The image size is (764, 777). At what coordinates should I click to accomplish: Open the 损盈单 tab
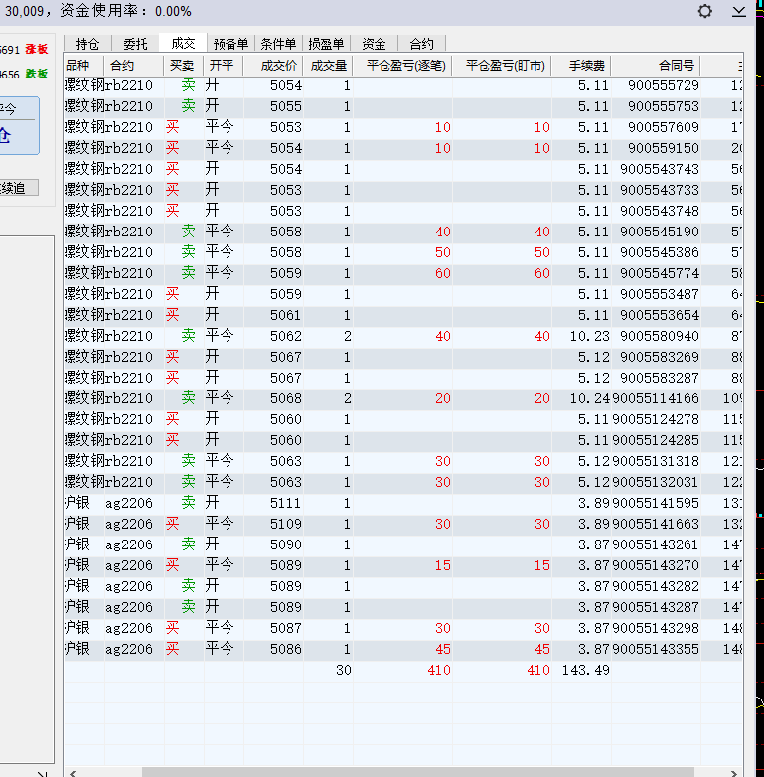326,44
